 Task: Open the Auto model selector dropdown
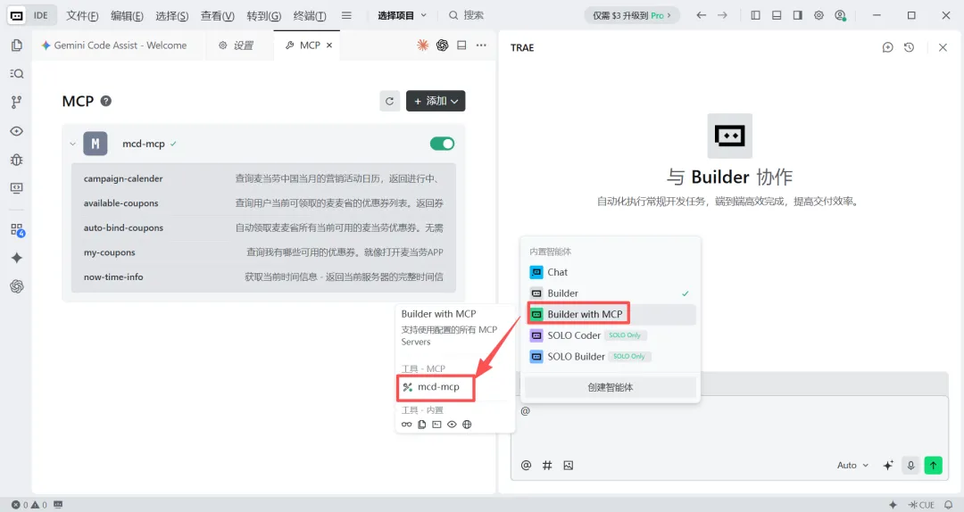(852, 466)
